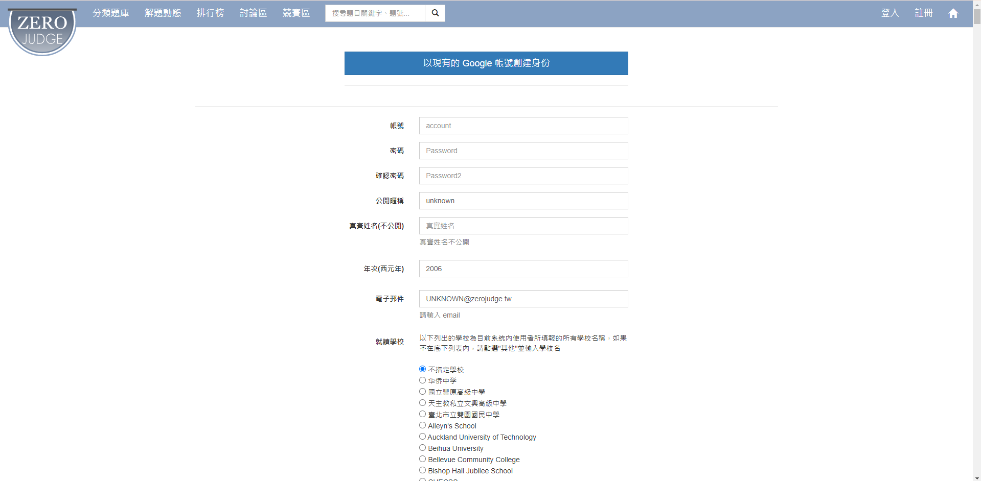Click the Password input field
The width and height of the screenshot is (981, 481).
tap(523, 151)
